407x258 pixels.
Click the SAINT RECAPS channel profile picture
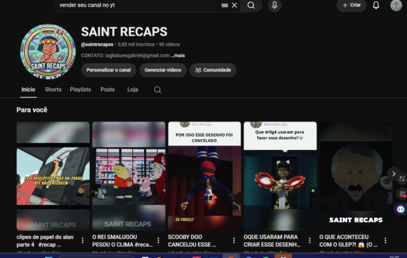point(48,51)
